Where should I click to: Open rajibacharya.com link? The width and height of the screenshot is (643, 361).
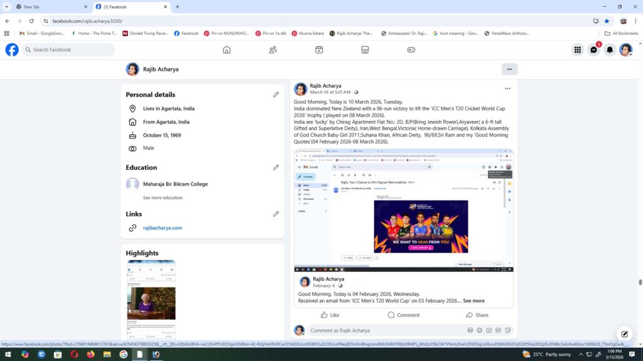(162, 228)
